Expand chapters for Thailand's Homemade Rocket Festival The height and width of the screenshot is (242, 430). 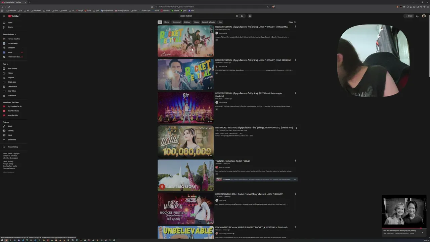(x=295, y=179)
